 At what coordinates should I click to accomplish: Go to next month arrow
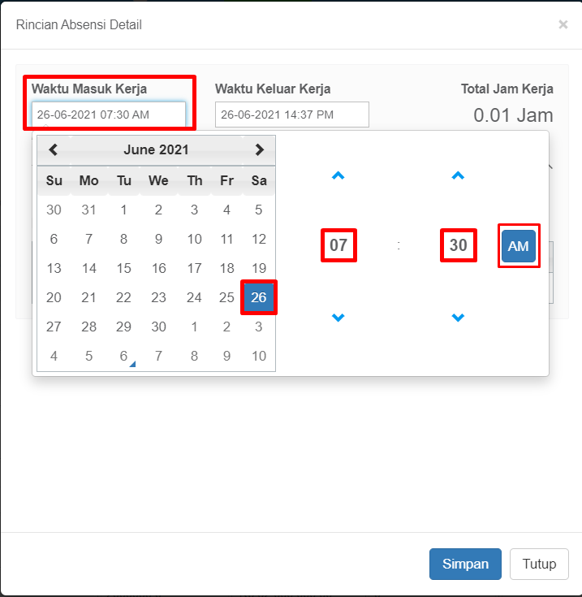point(259,149)
